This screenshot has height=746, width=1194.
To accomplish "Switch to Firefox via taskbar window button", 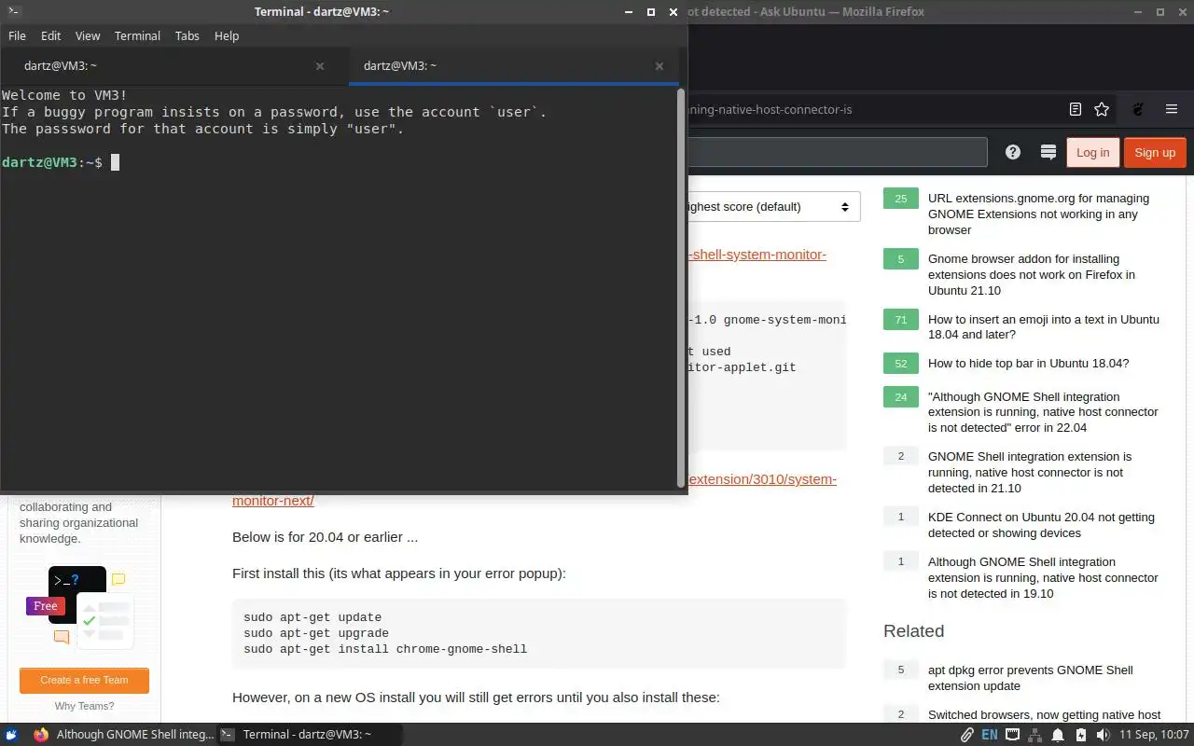I will (x=123, y=734).
